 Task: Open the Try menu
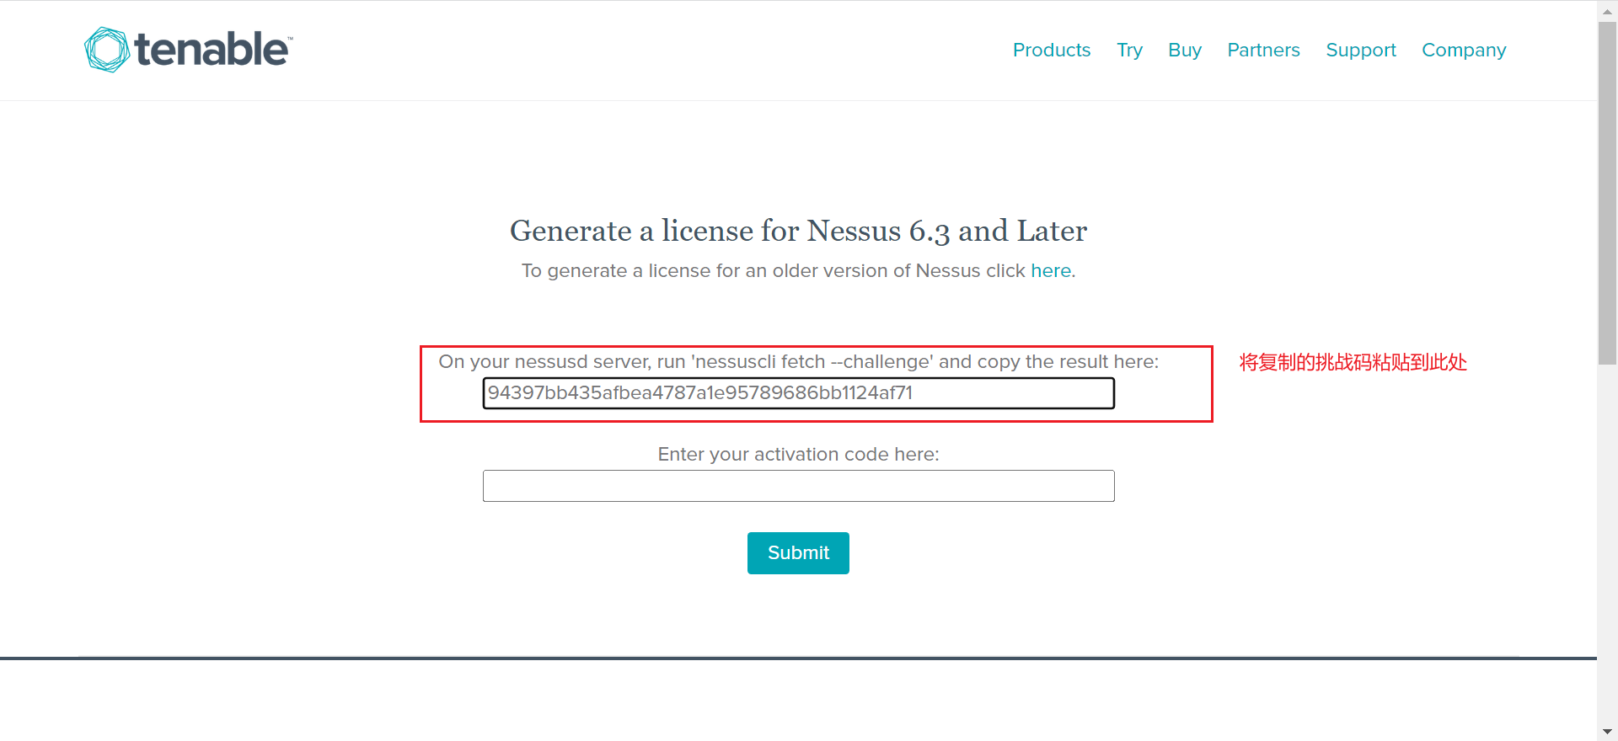[1129, 50]
